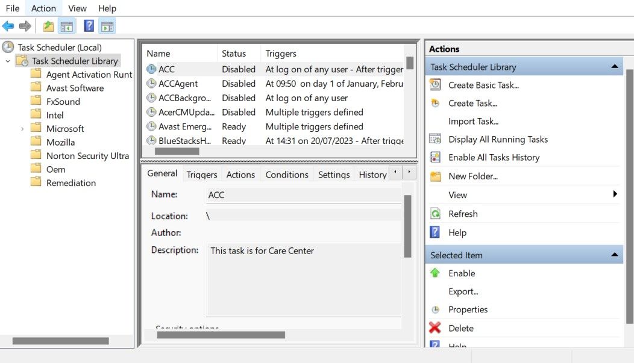Switch to the Conditions tab
Screen dimensions: 634x363
(287, 175)
